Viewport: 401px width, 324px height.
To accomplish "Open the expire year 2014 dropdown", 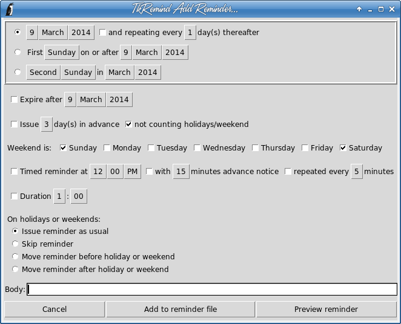I will (x=119, y=100).
